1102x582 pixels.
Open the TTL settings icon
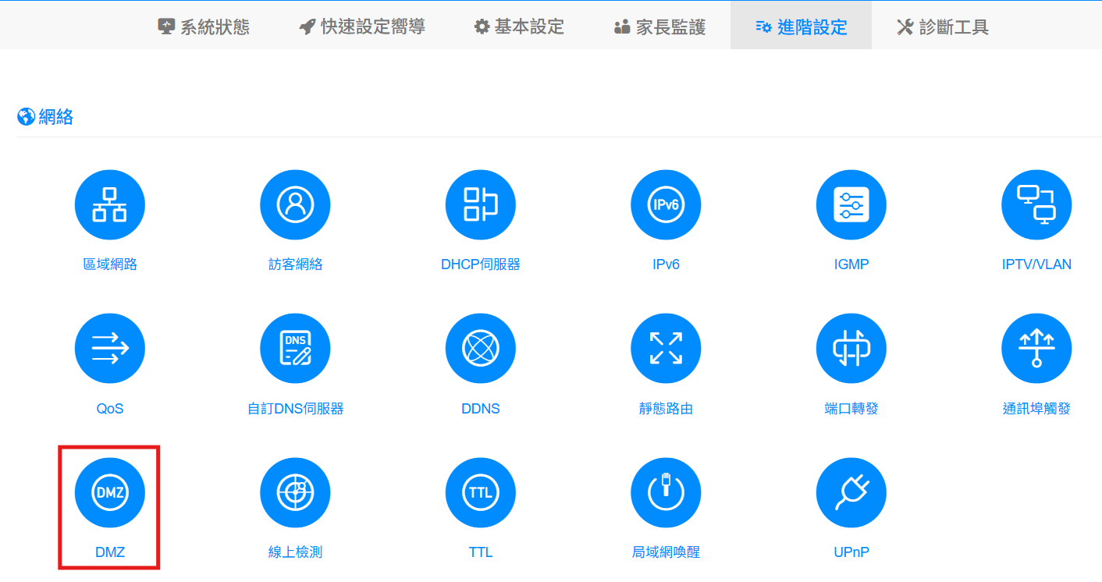click(480, 492)
